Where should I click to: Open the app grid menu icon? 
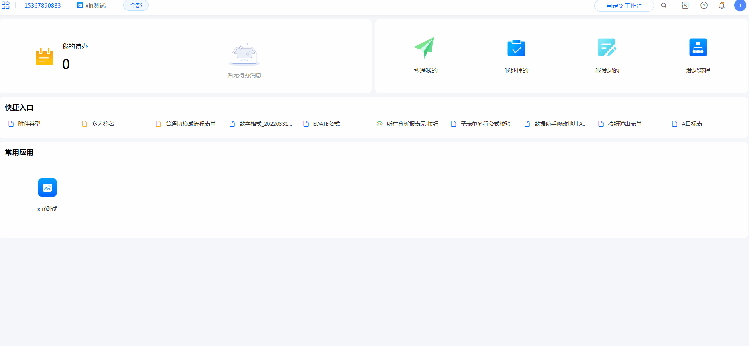tap(6, 6)
